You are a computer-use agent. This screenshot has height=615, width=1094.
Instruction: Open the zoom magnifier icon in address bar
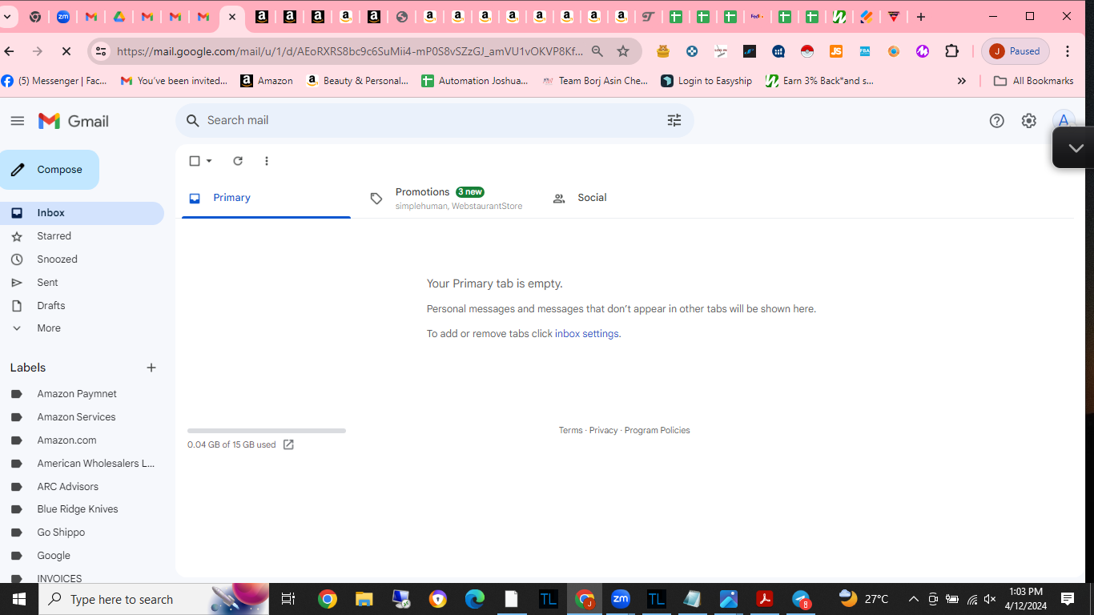pos(597,51)
